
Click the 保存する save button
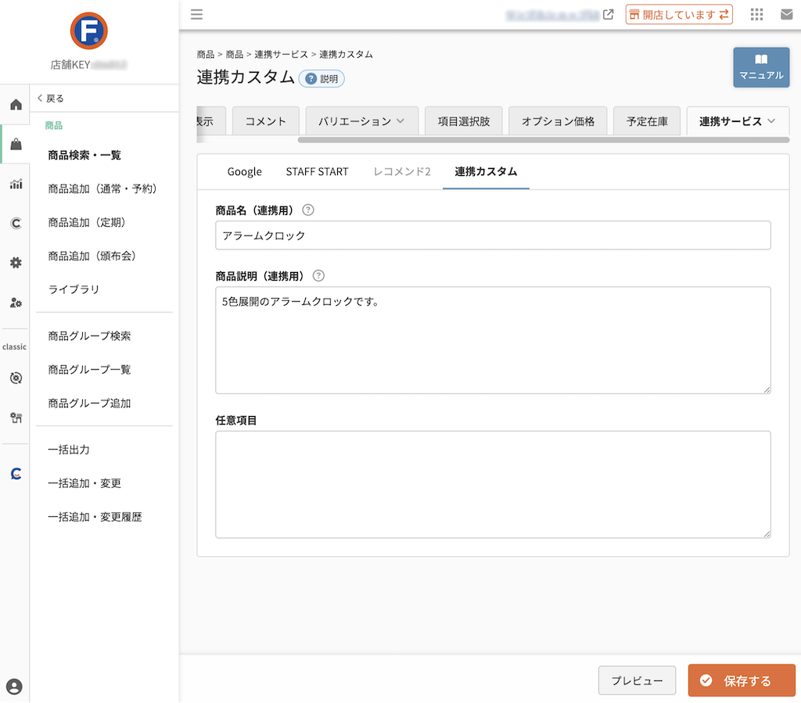(x=742, y=680)
